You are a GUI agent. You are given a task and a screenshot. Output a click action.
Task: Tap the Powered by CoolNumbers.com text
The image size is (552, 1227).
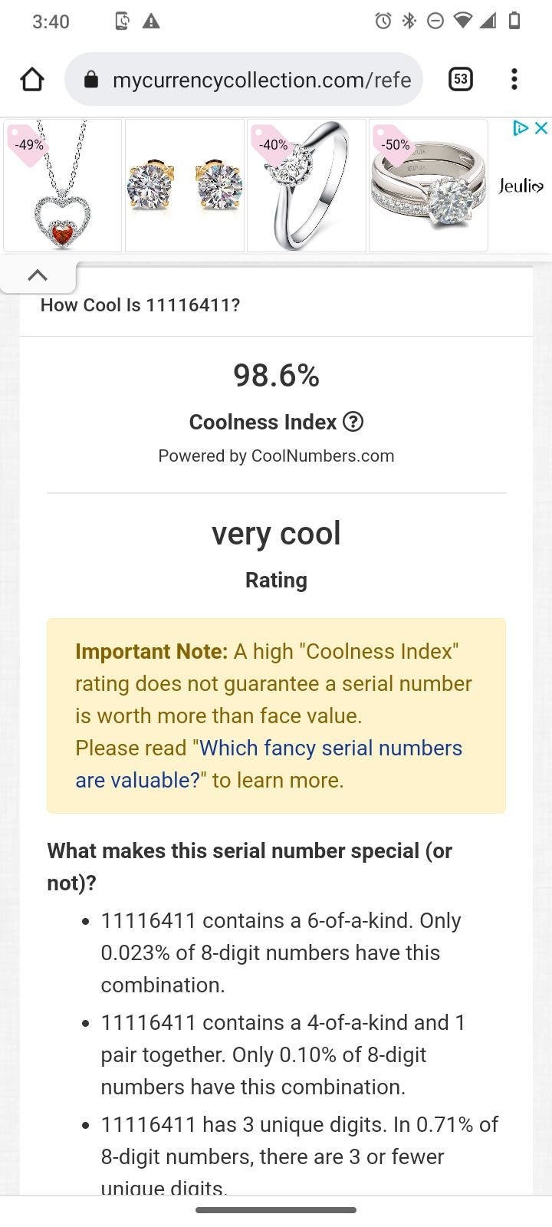pyautogui.click(x=276, y=456)
